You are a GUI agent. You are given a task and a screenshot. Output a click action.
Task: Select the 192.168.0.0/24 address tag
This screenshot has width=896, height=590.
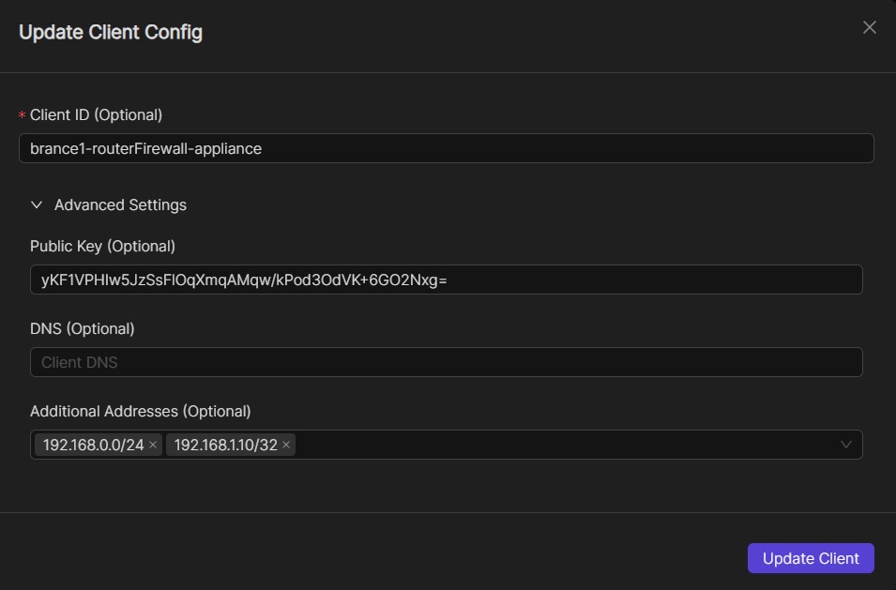pyautogui.click(x=93, y=445)
